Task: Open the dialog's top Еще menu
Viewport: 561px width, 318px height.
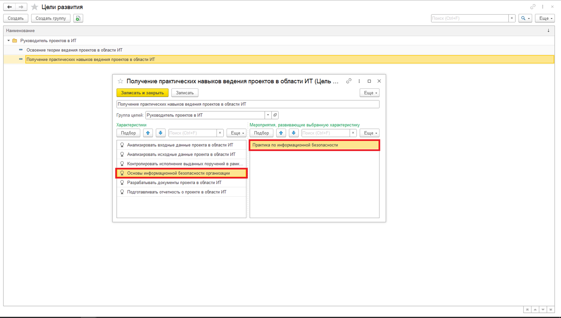Action: pos(370,93)
